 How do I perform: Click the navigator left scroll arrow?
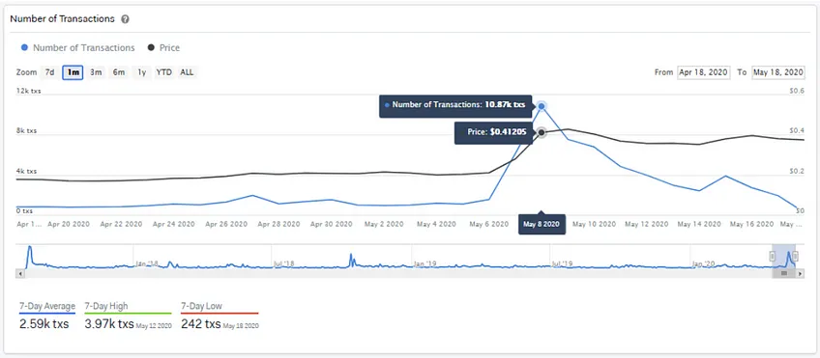coord(20,273)
